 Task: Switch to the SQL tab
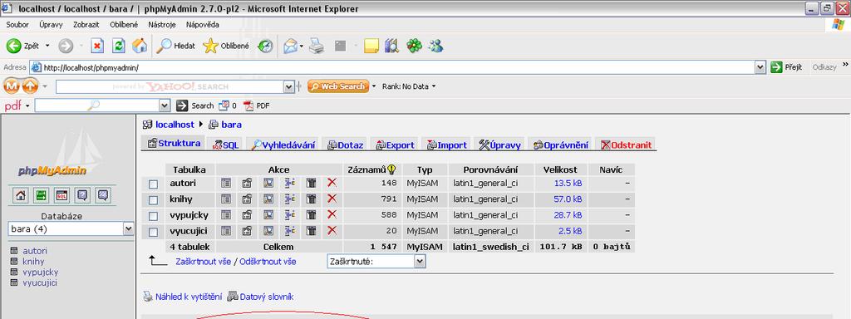tap(225, 145)
